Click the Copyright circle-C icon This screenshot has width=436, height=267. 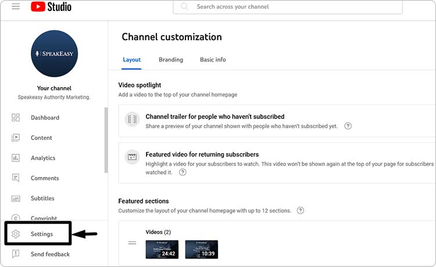pos(16,218)
